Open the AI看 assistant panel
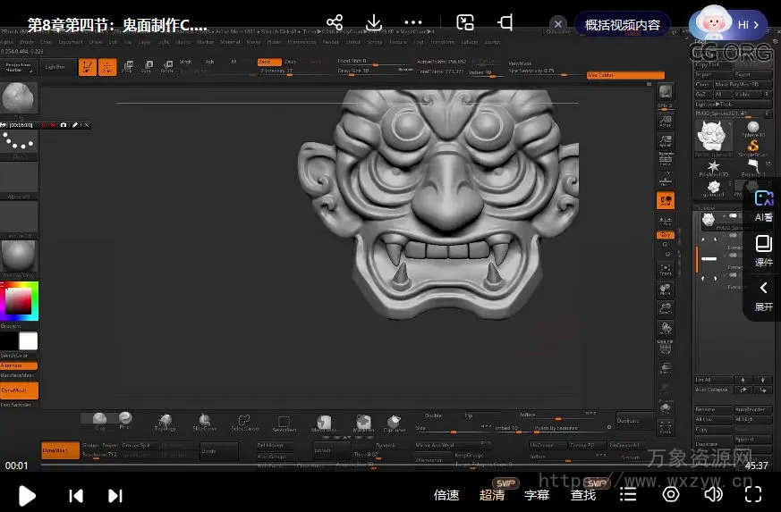This screenshot has width=781, height=512. 763,205
